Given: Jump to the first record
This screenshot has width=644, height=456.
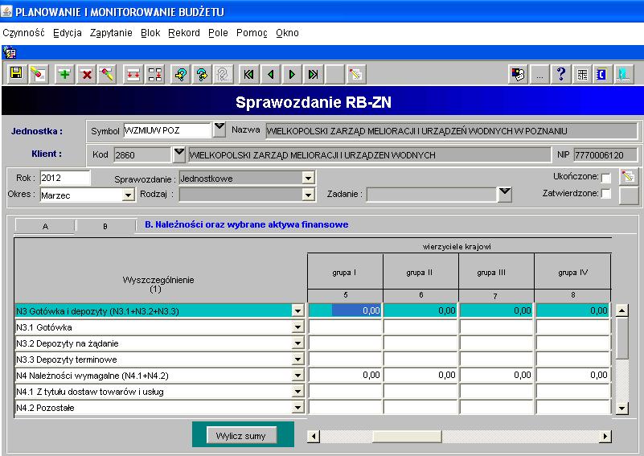Looking at the screenshot, I should (x=249, y=74).
